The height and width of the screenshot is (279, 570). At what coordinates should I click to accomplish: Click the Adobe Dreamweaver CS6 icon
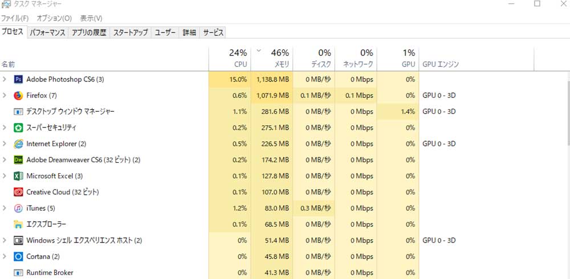click(18, 160)
